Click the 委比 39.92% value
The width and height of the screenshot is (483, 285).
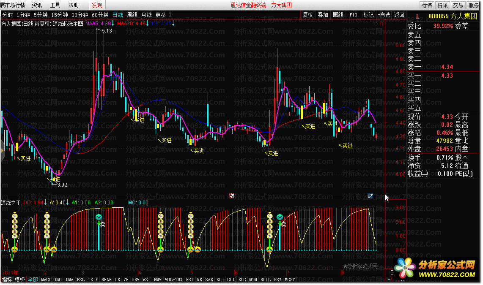[443, 26]
